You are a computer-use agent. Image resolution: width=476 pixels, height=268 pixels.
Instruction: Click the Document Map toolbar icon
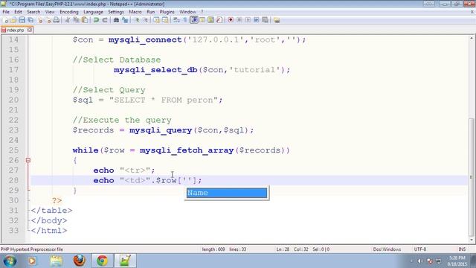coord(210,20)
